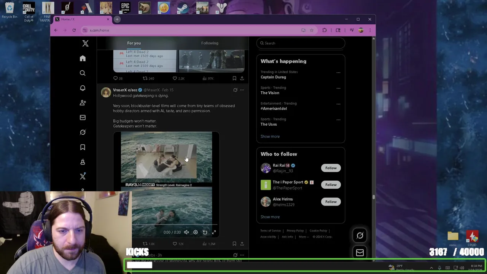Image resolution: width=487 pixels, height=274 pixels.
Task: Open a new browser tab
Action: pyautogui.click(x=117, y=19)
